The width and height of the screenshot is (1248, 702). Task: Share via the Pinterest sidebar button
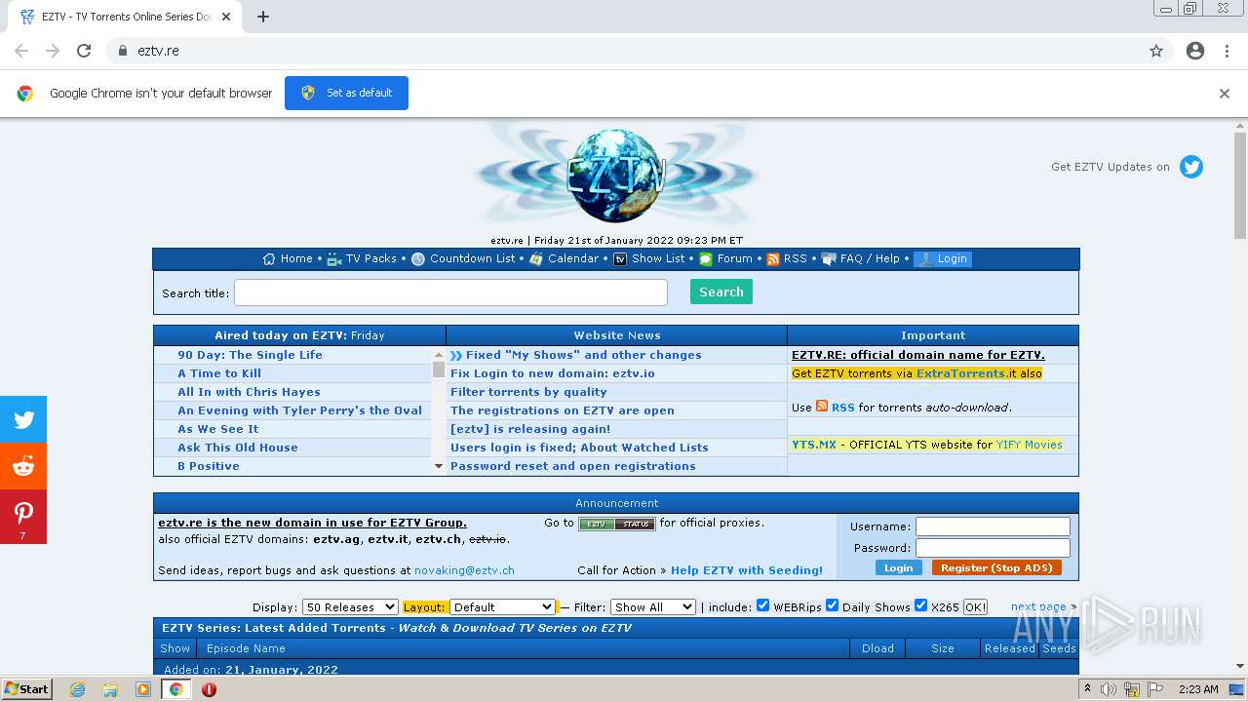point(23,517)
